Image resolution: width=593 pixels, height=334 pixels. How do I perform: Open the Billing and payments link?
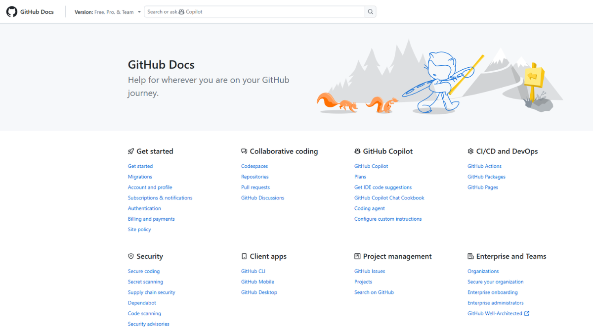[151, 219]
